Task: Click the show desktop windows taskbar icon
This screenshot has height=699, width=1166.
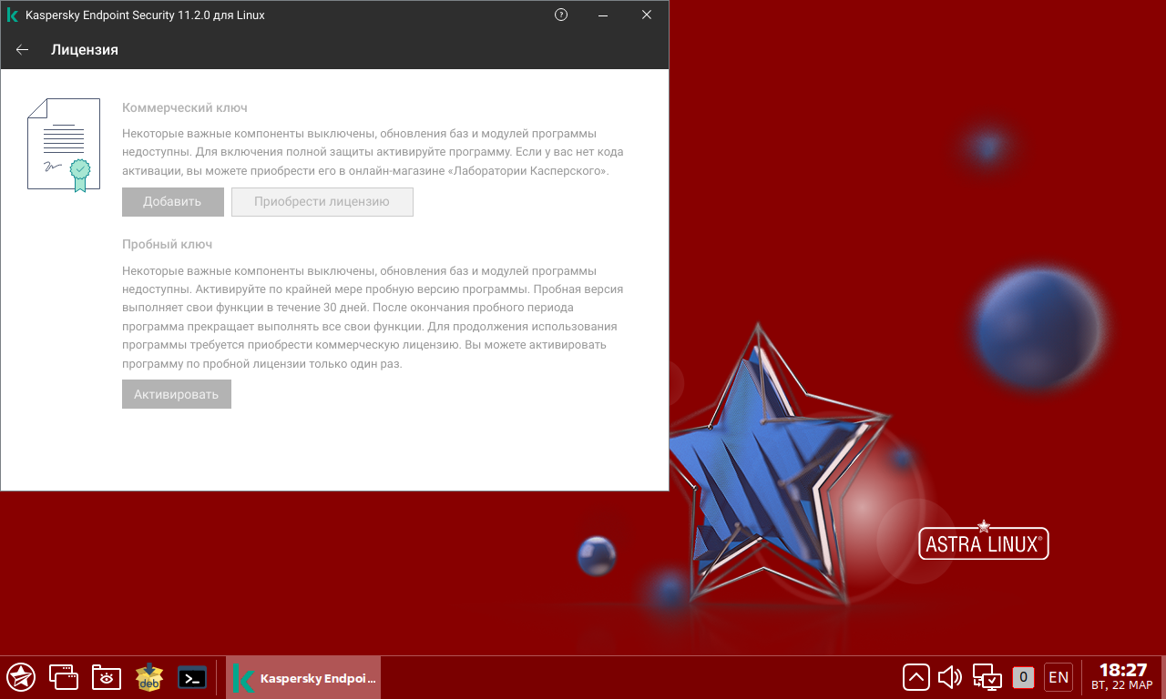Action: pos(64,677)
